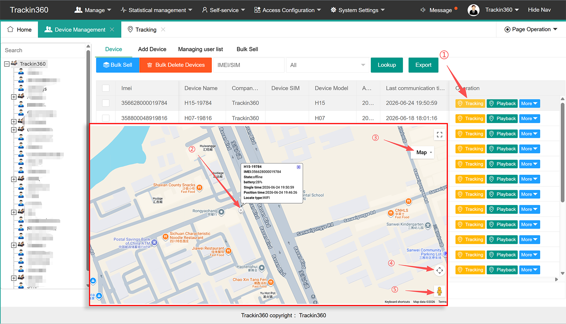Click Chao Xin Tang Fen marker
Viewport: 566px width, 324px height.
click(x=271, y=282)
